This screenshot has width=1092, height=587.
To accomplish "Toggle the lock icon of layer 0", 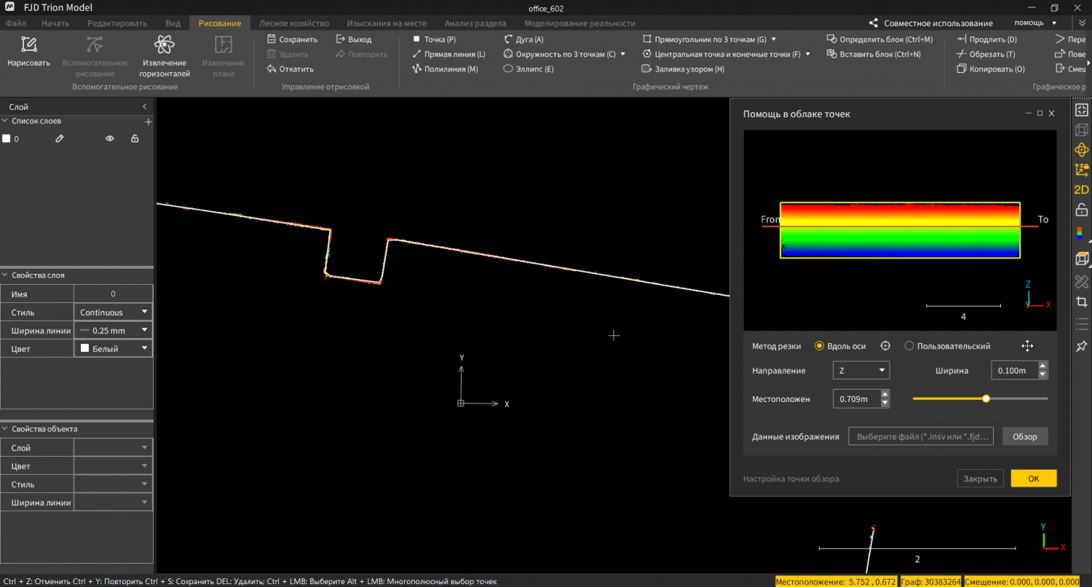I will click(135, 138).
